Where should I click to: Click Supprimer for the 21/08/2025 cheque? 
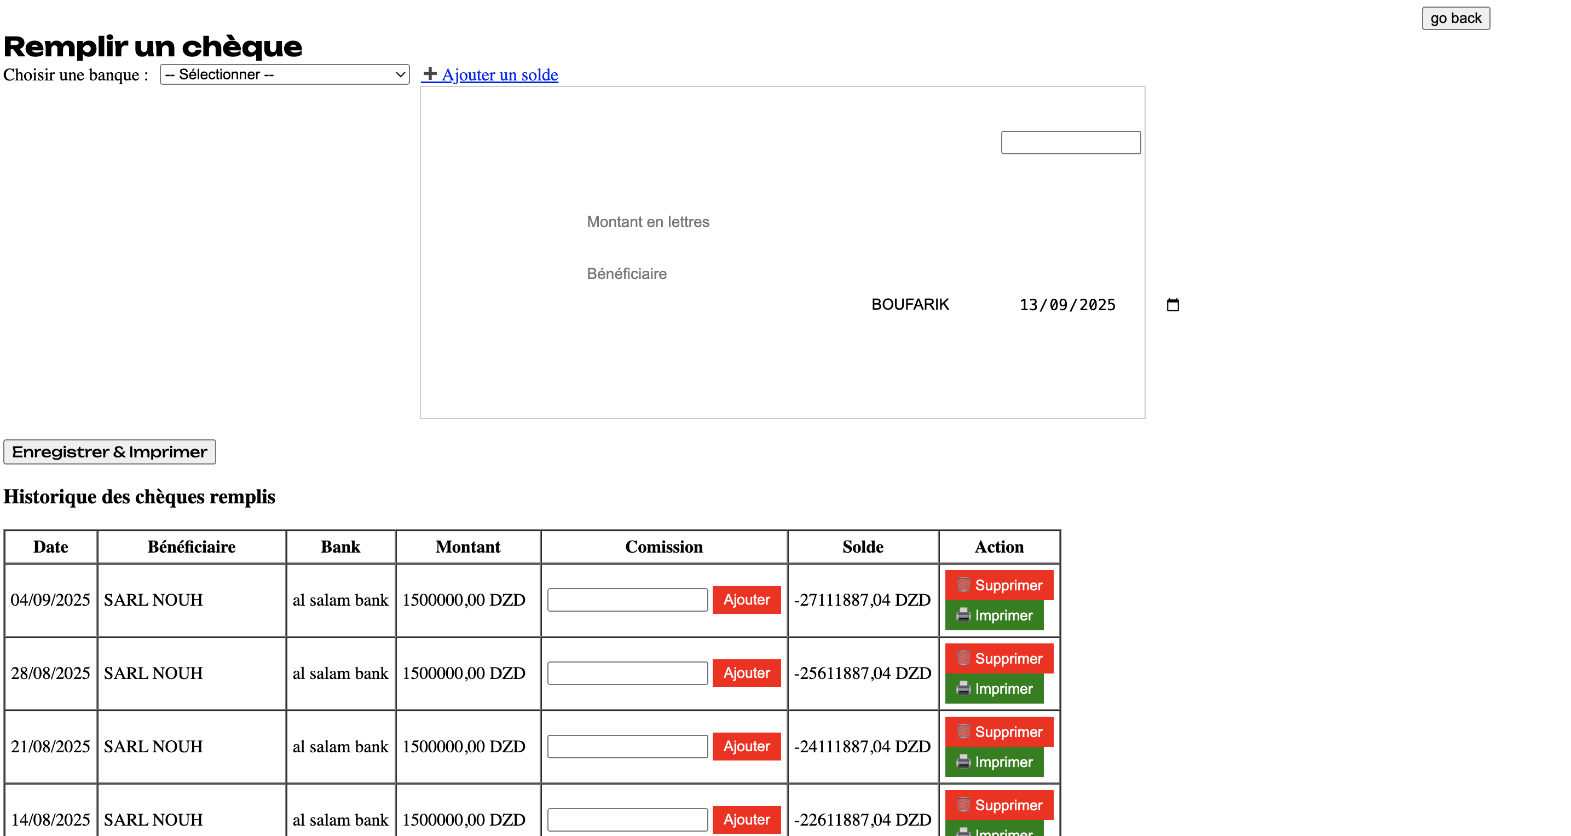(999, 731)
